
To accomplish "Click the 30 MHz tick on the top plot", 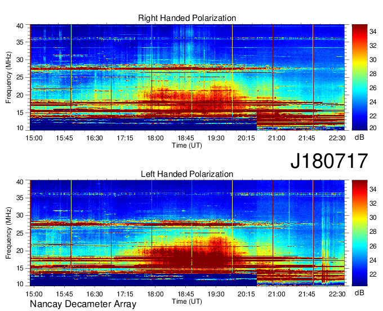I will [x=20, y=60].
